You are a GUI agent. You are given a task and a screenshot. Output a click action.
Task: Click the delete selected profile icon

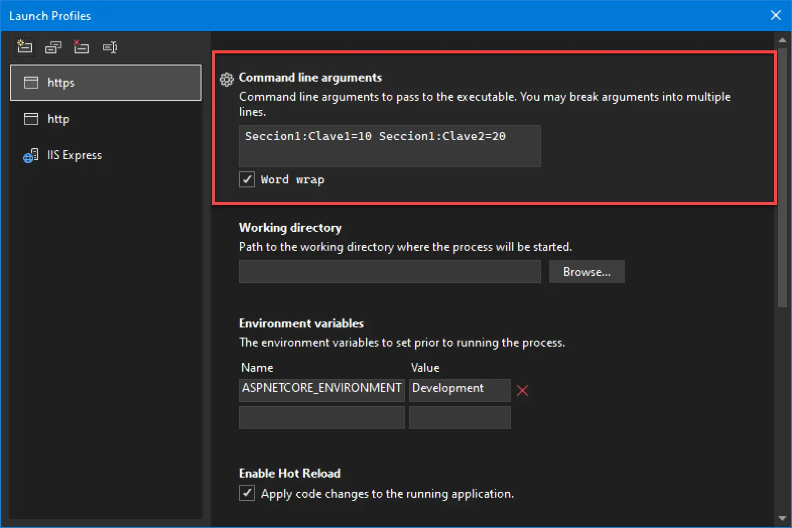tap(81, 47)
